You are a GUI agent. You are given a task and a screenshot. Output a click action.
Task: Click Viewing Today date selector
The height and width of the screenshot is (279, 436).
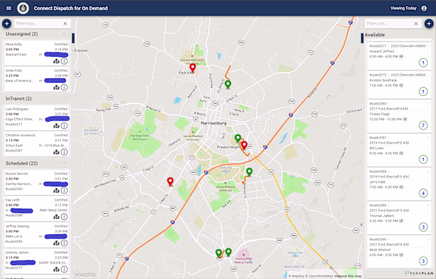(x=403, y=8)
